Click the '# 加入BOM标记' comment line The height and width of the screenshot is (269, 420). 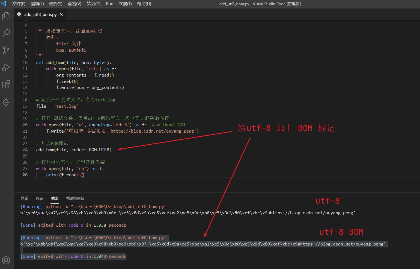pos(52,144)
